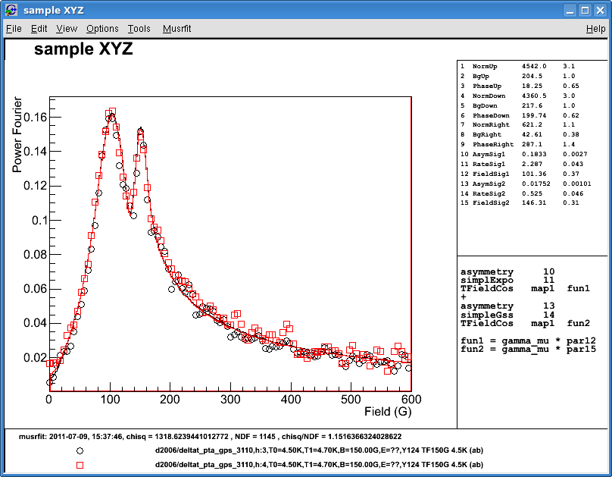
Task: Open the Options menu
Action: pyautogui.click(x=102, y=28)
